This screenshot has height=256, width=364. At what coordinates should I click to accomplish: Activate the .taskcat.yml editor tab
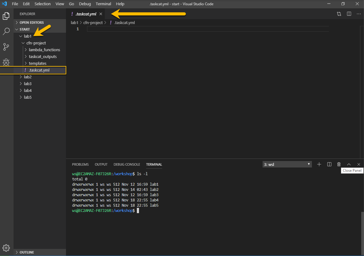point(86,14)
